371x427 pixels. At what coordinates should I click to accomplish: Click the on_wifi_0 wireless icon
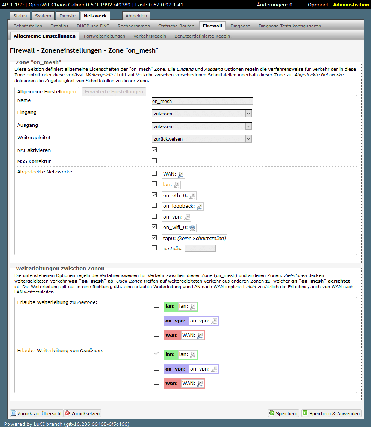[x=192, y=228]
